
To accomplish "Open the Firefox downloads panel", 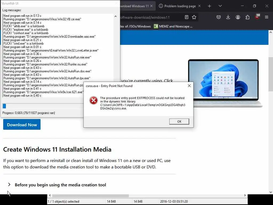I will click(228, 17).
